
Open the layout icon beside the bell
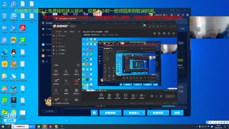[164, 33]
